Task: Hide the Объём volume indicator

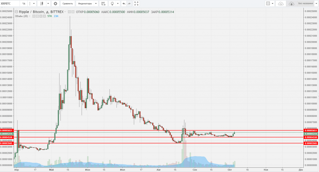Action: 34,16
